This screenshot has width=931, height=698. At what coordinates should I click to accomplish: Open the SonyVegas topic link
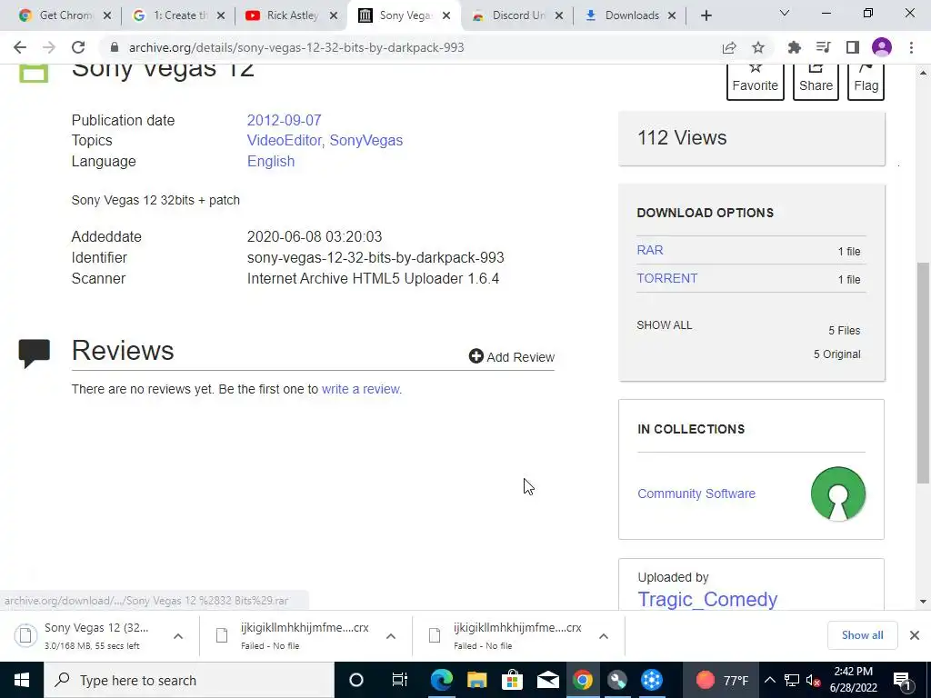point(365,140)
